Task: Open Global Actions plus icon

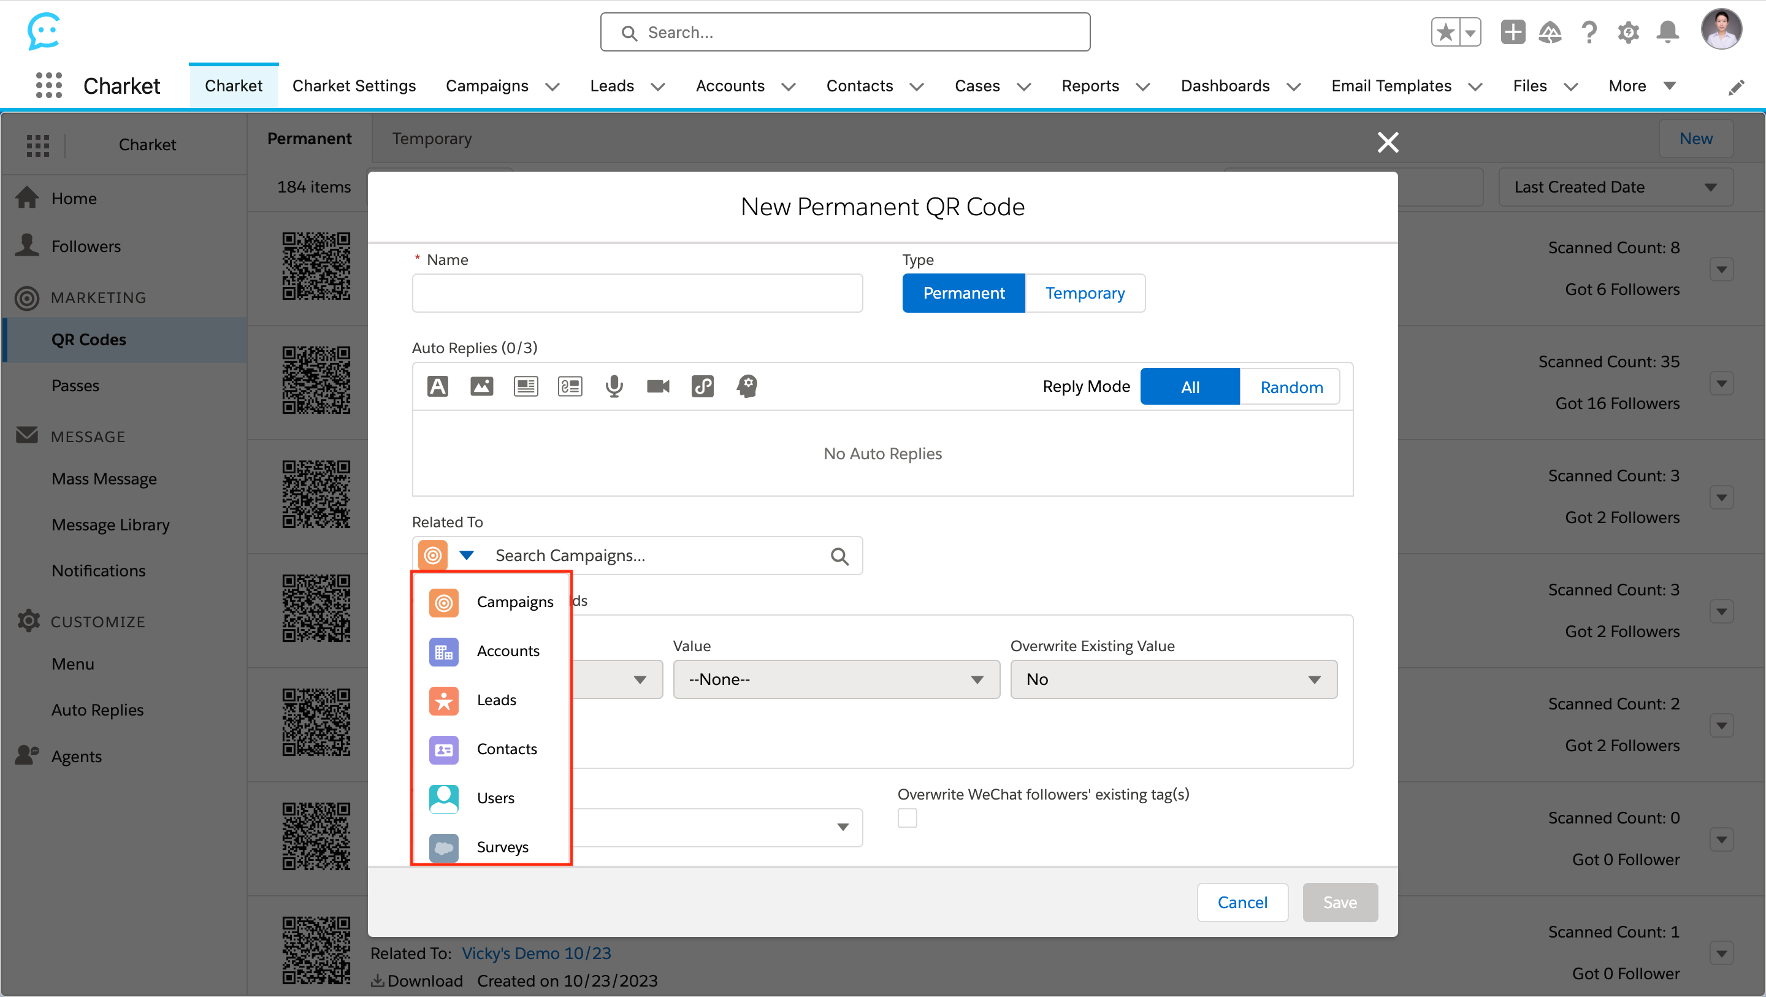Action: [1512, 32]
